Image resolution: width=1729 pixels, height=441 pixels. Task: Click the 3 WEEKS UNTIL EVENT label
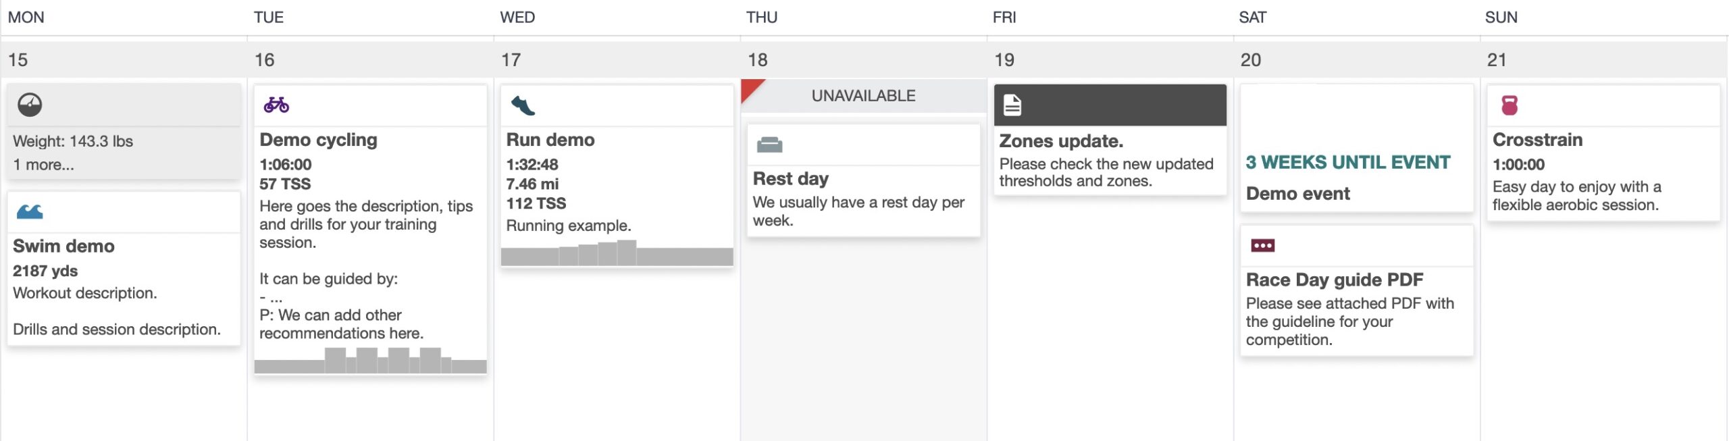[1347, 162]
